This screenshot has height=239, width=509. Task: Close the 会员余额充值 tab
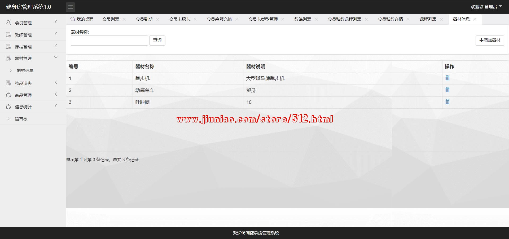point(237,19)
